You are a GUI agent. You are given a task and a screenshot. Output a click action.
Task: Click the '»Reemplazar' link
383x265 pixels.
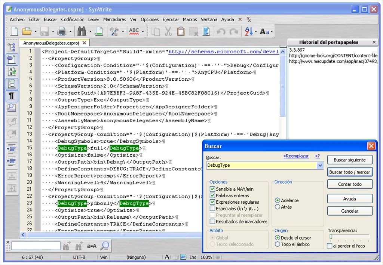(296, 156)
